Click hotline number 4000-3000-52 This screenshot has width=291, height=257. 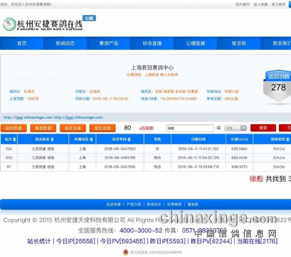141,231
